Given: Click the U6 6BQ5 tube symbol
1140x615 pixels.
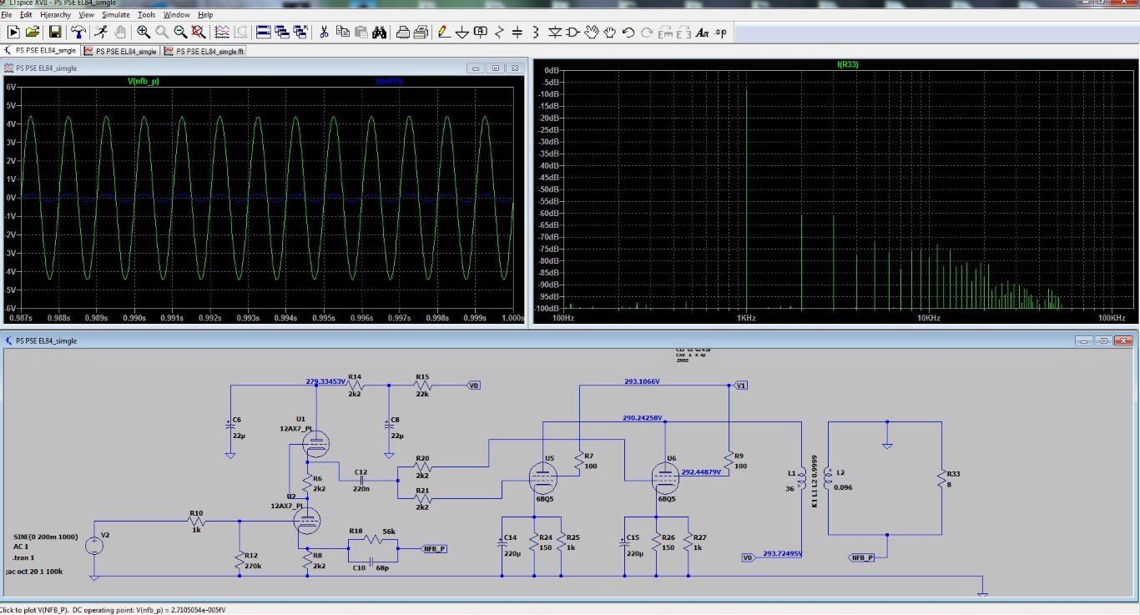Looking at the screenshot, I should 665,476.
